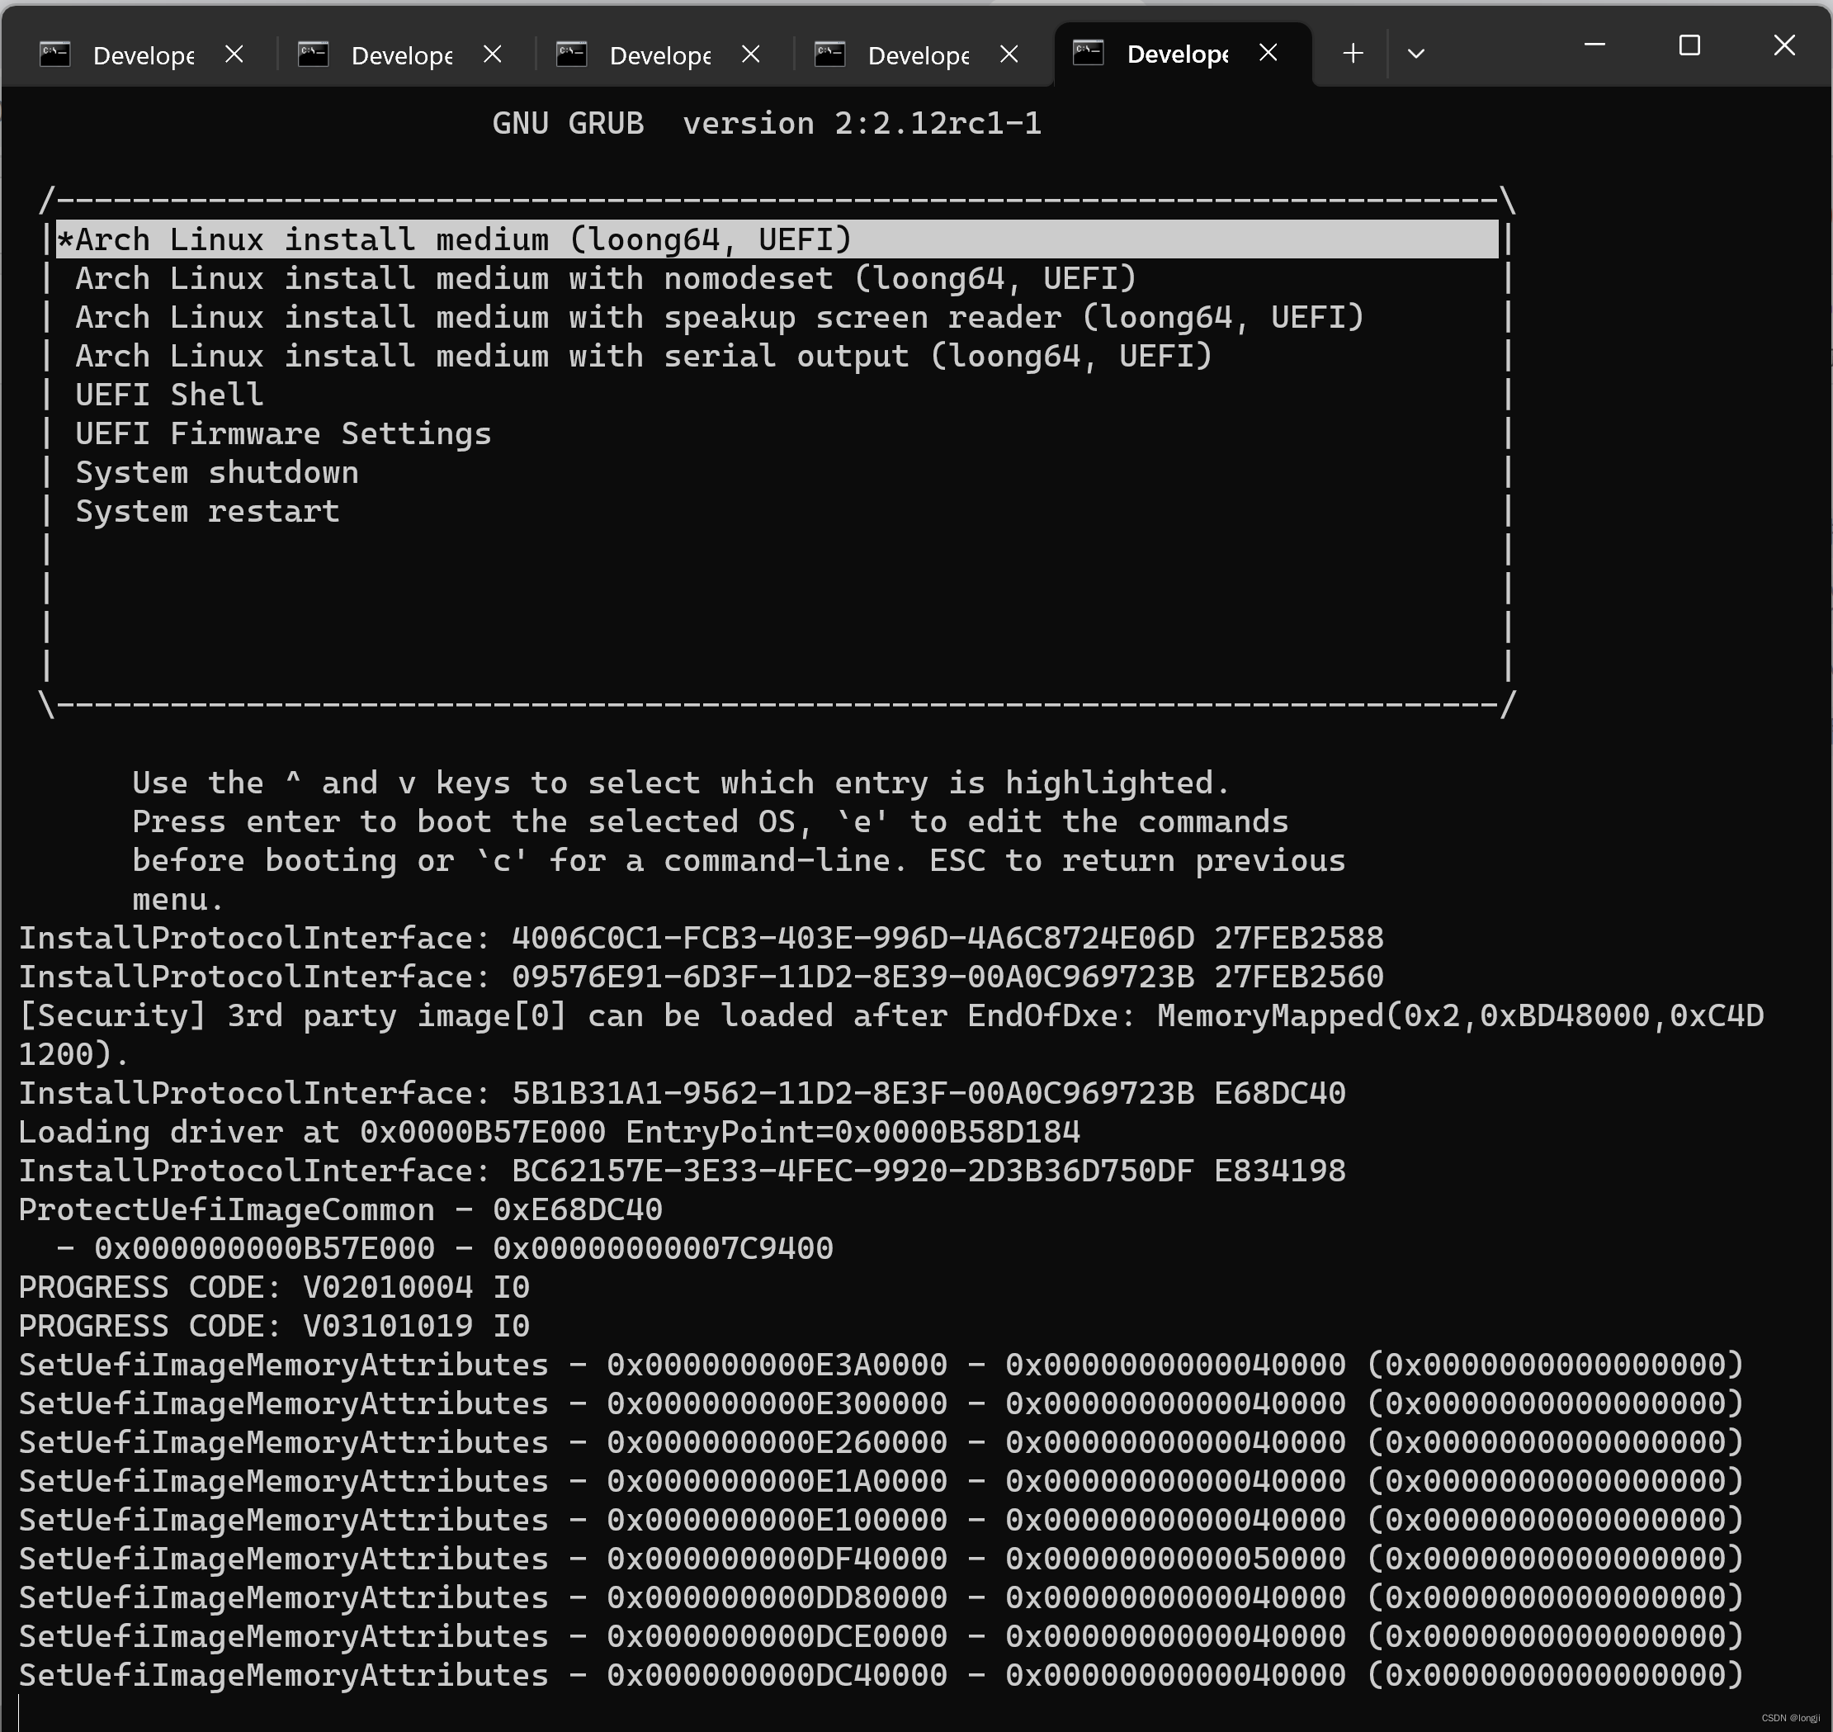Click InstallProtocolInterface 09576E91-6D3F line
1833x1732 pixels.
(x=702, y=977)
